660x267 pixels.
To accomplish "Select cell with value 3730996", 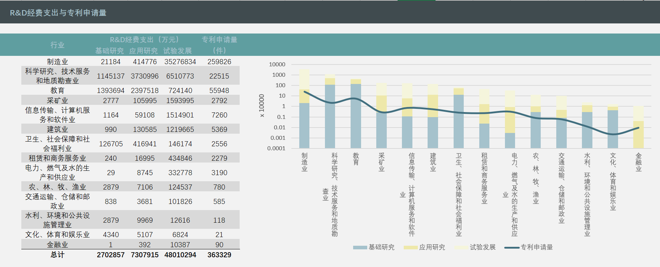I will 145,76.
